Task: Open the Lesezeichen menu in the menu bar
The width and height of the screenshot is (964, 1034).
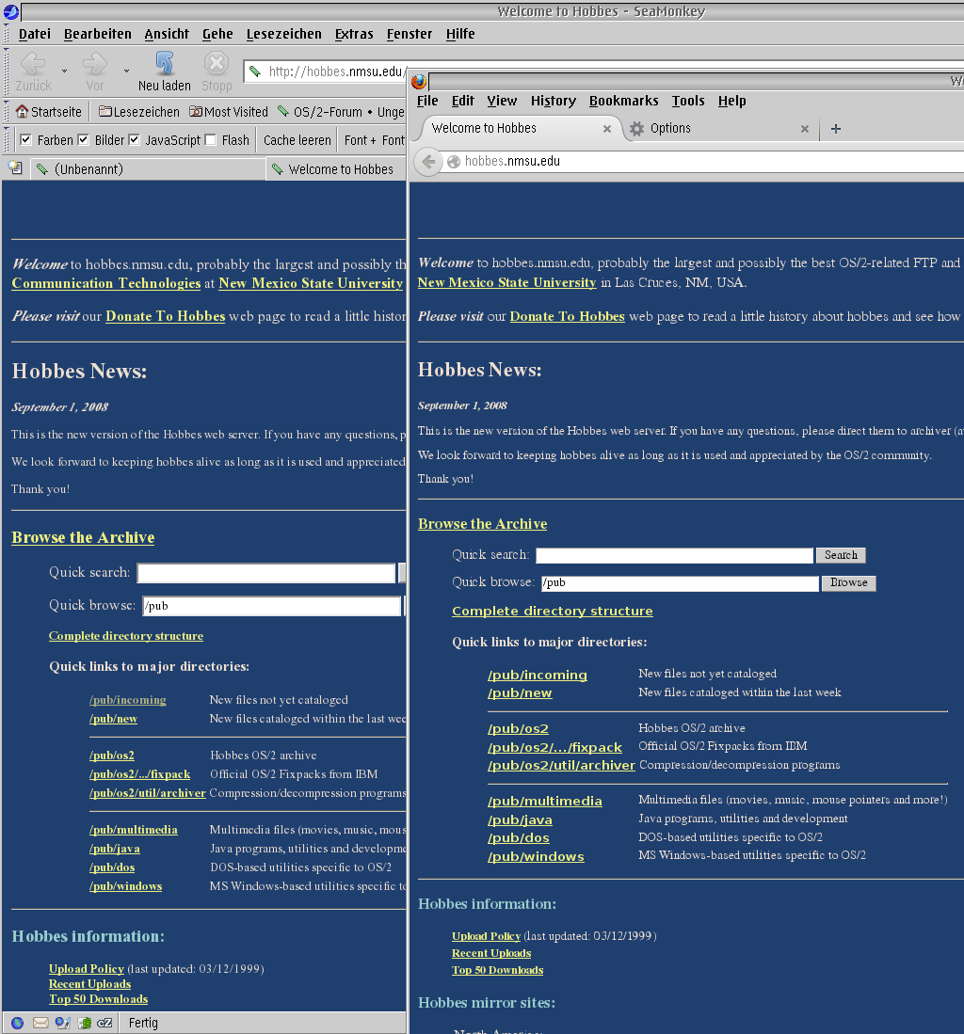Action: (283, 34)
